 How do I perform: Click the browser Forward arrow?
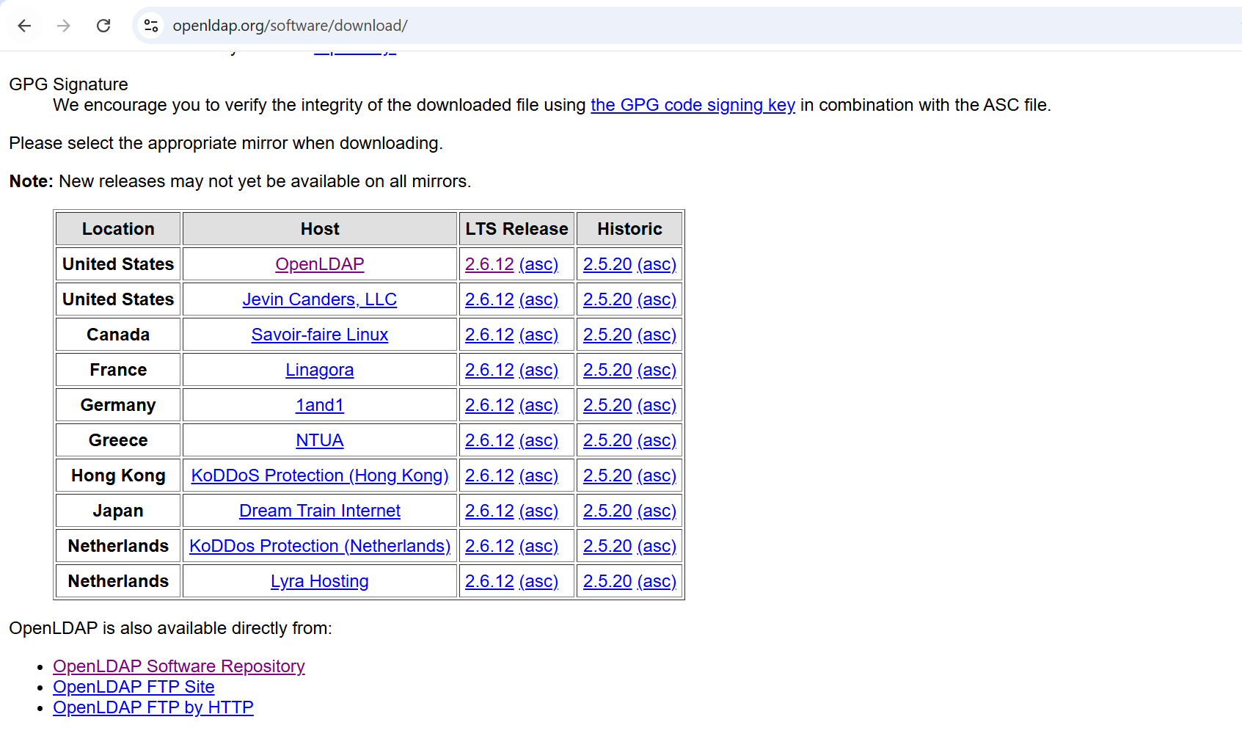click(x=64, y=26)
